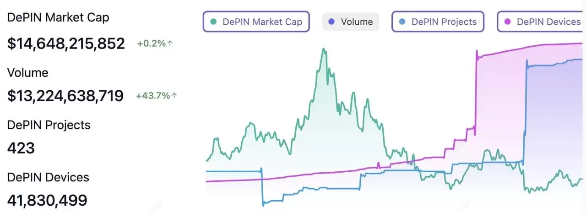This screenshot has width=586, height=213.
Task: Click the $13,224,638,719 volume value
Action: pos(65,96)
